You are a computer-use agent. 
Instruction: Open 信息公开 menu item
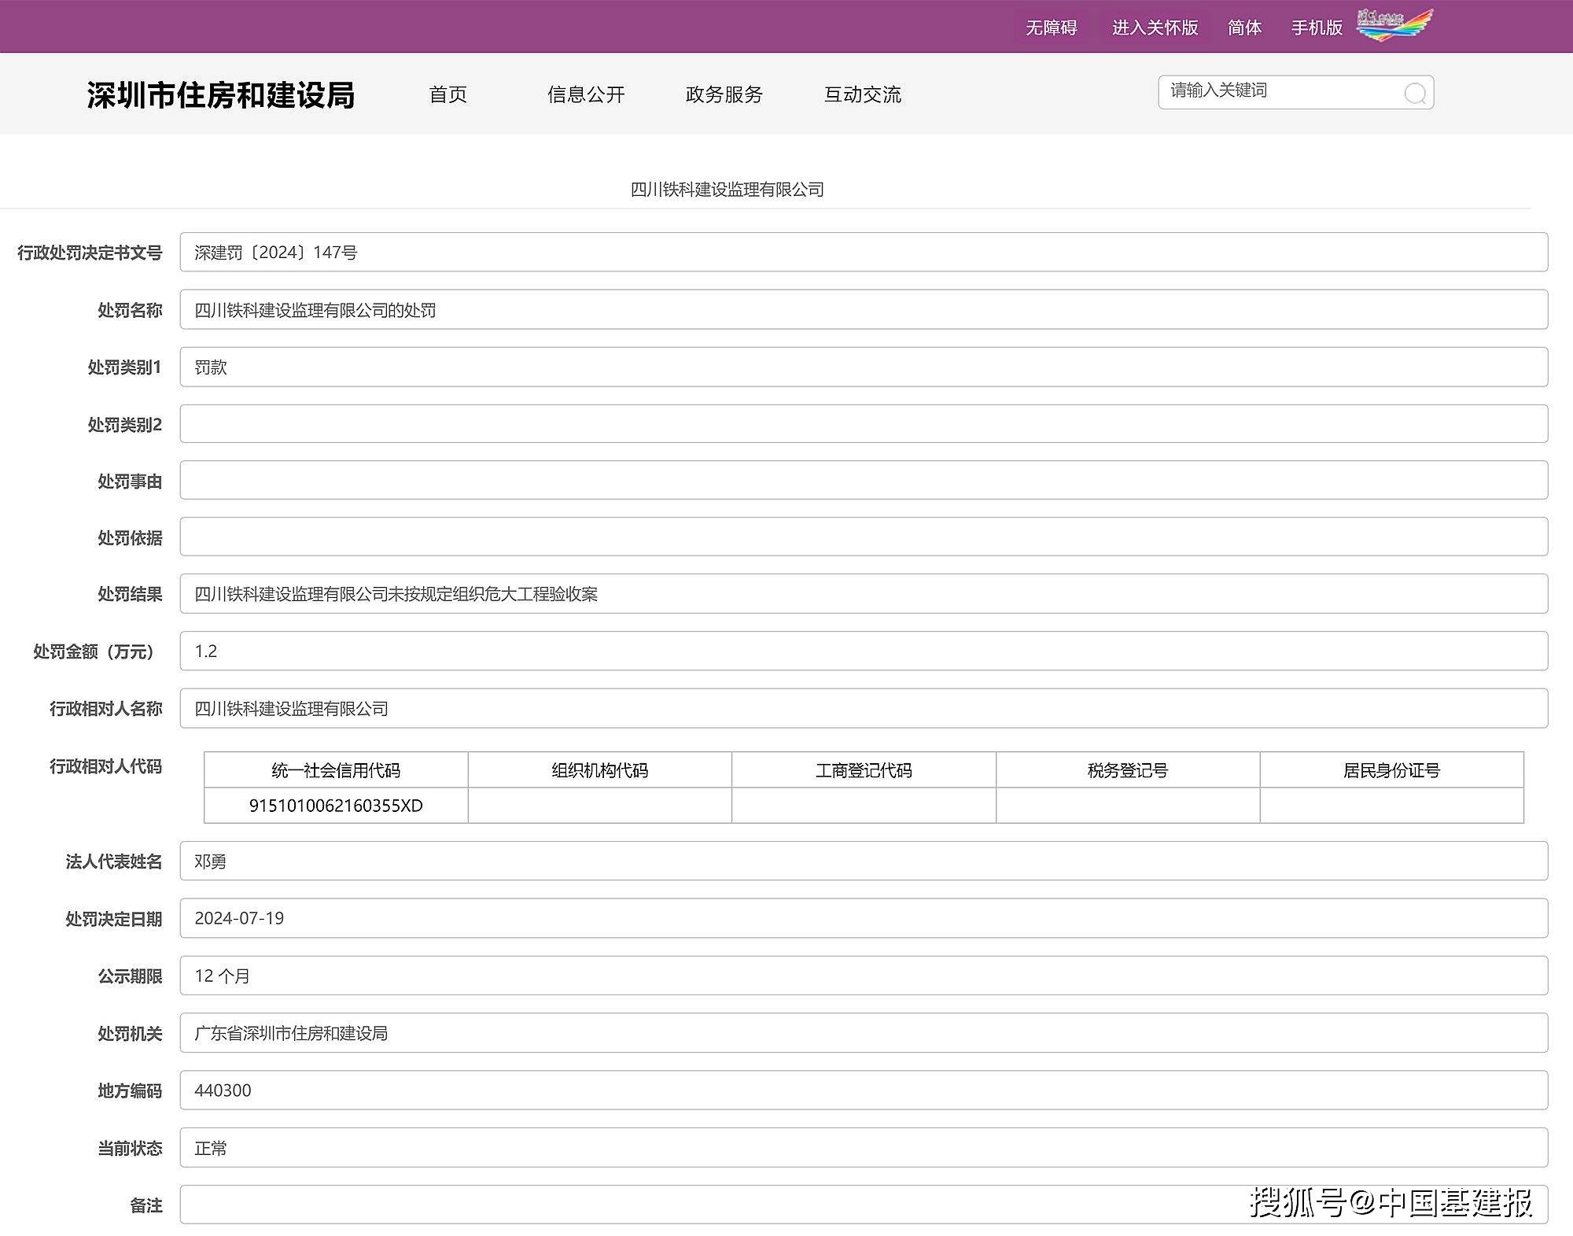[x=586, y=94]
